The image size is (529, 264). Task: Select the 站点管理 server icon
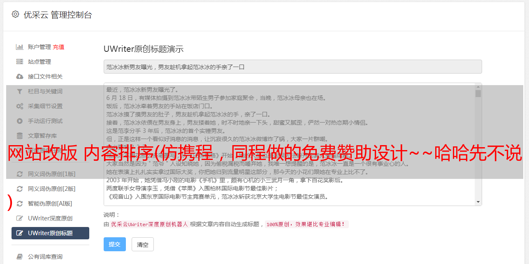click(x=19, y=62)
